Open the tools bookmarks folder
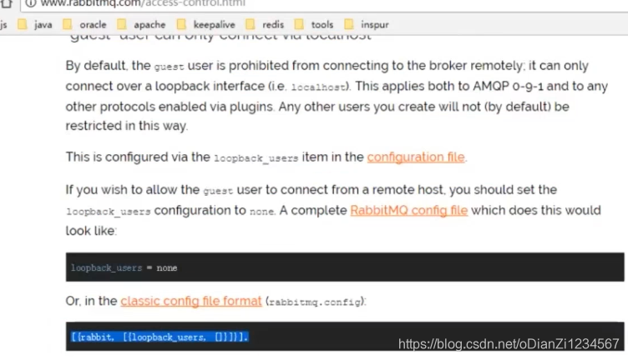This screenshot has width=628, height=360. tap(314, 24)
